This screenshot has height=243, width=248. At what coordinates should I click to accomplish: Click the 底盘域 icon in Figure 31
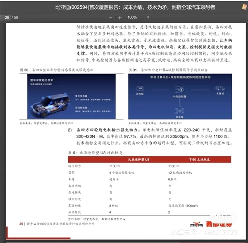tap(179, 111)
